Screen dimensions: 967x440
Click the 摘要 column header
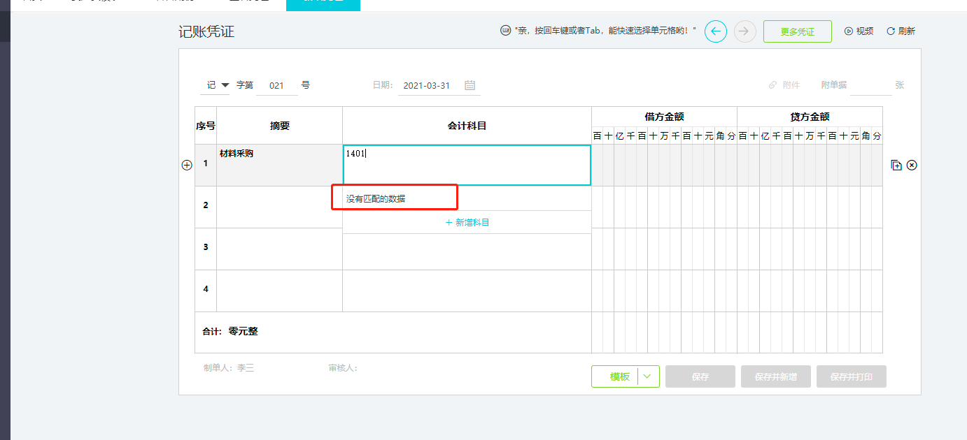tap(279, 126)
